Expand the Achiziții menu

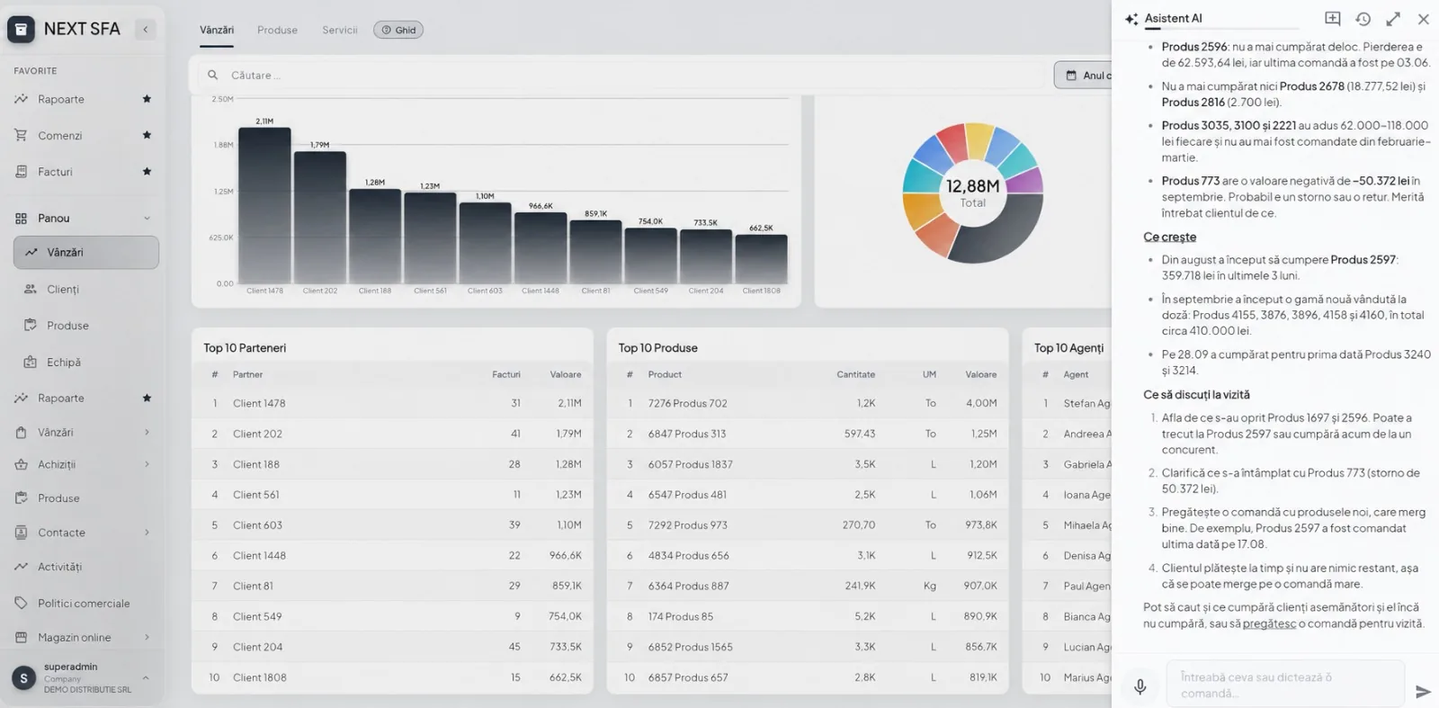(x=147, y=464)
